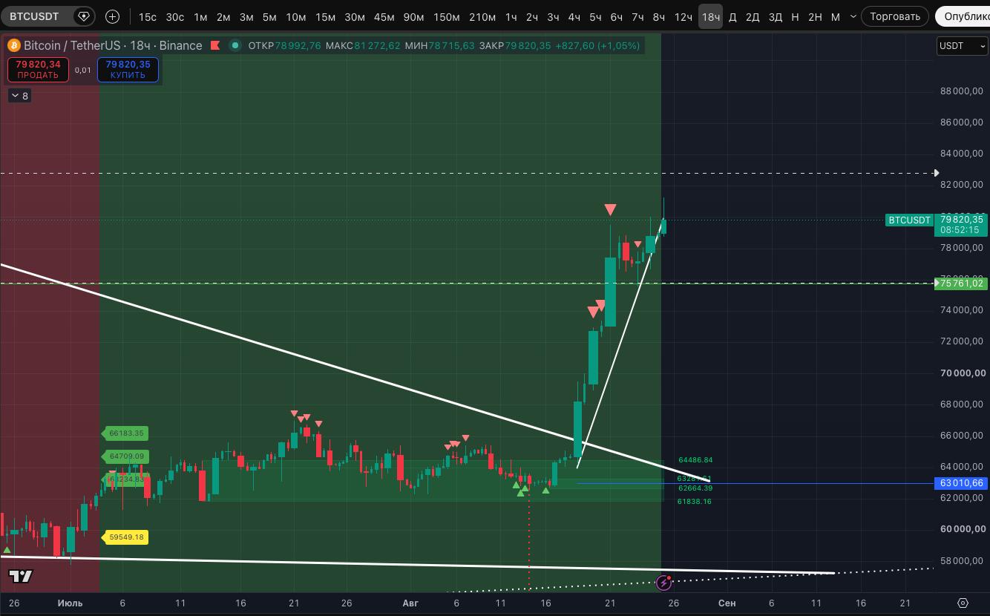Switch the chart to 12ч interval
This screenshot has width=990, height=616.
pos(684,16)
